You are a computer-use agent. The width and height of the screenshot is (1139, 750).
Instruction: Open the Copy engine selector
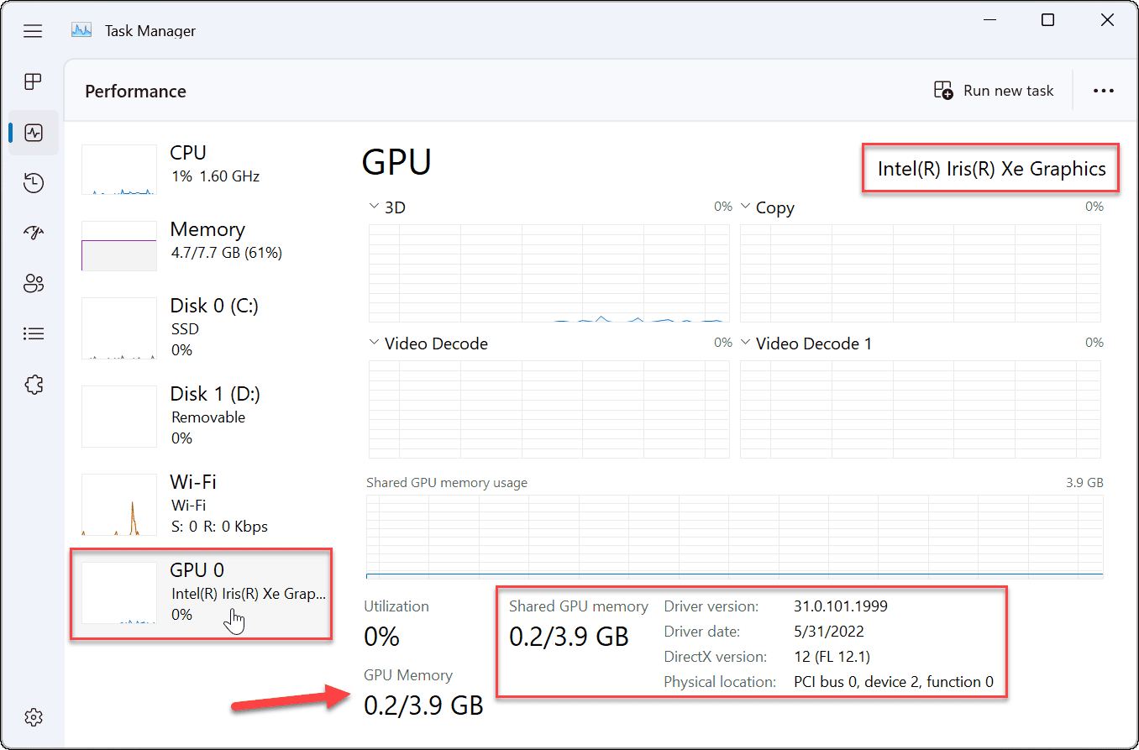click(x=745, y=206)
